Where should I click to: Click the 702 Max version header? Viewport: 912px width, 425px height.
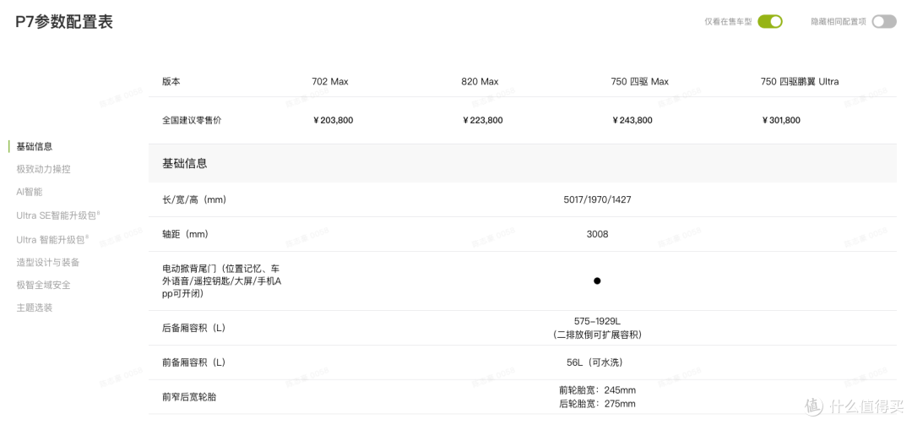click(330, 81)
